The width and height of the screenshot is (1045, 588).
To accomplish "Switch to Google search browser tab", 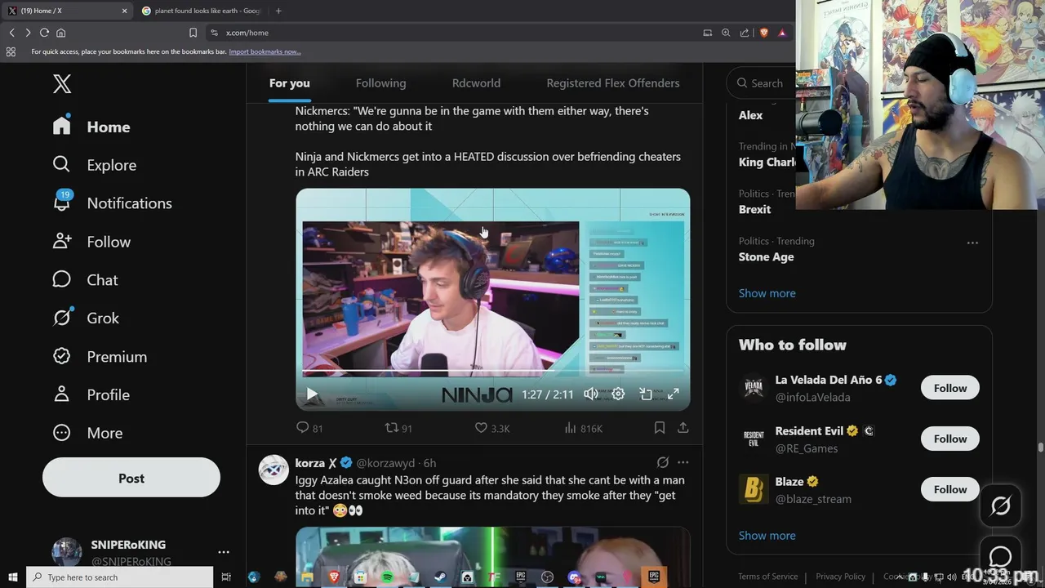I will (x=201, y=11).
